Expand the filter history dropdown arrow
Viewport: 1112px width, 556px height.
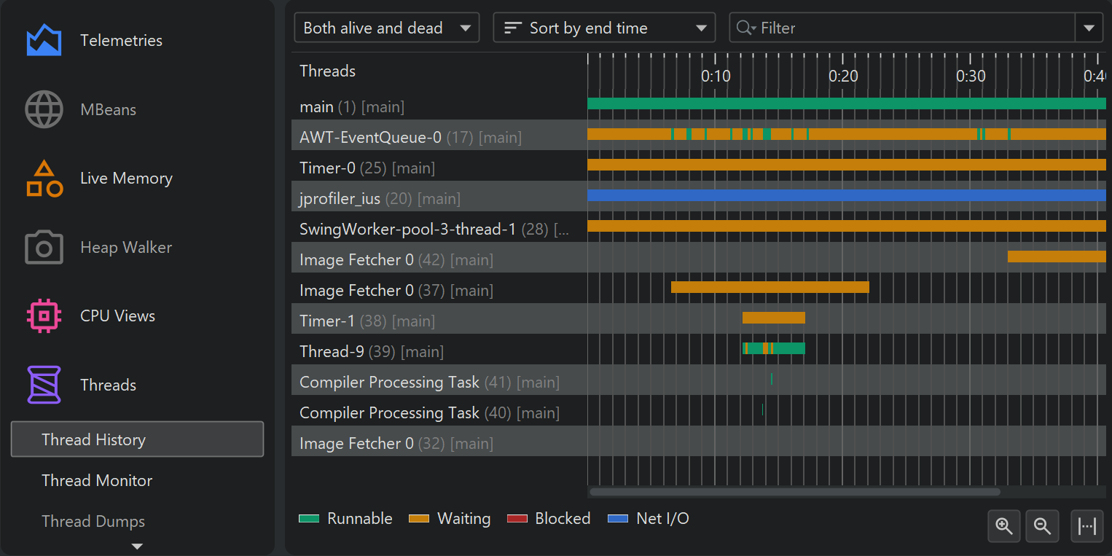[x=1089, y=28]
